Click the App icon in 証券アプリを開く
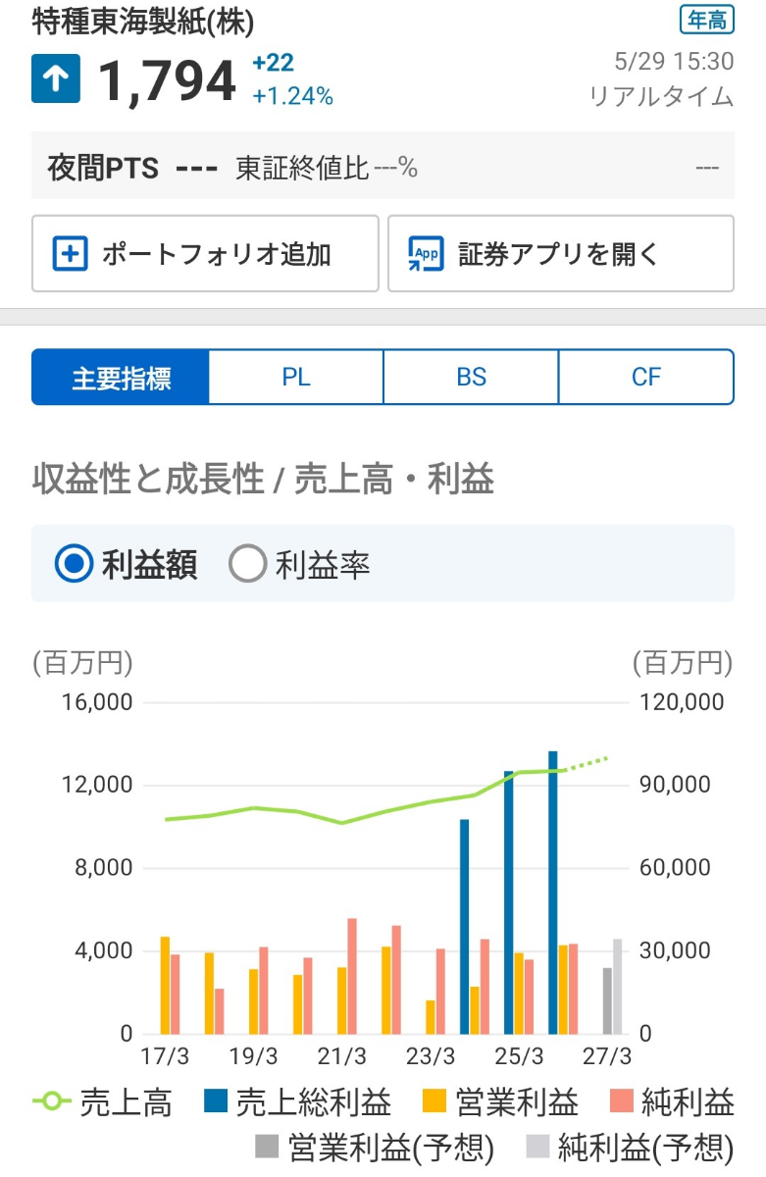Screen dimensions: 766x1177 tap(427, 254)
